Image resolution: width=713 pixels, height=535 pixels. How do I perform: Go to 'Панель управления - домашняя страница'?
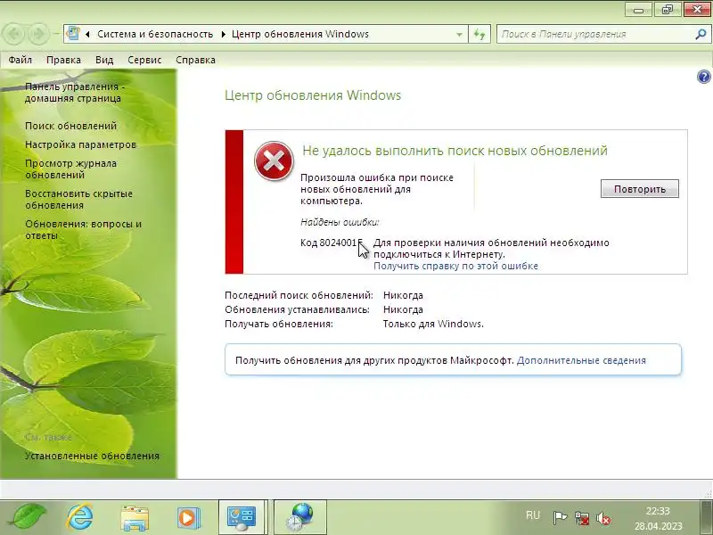coord(75,93)
